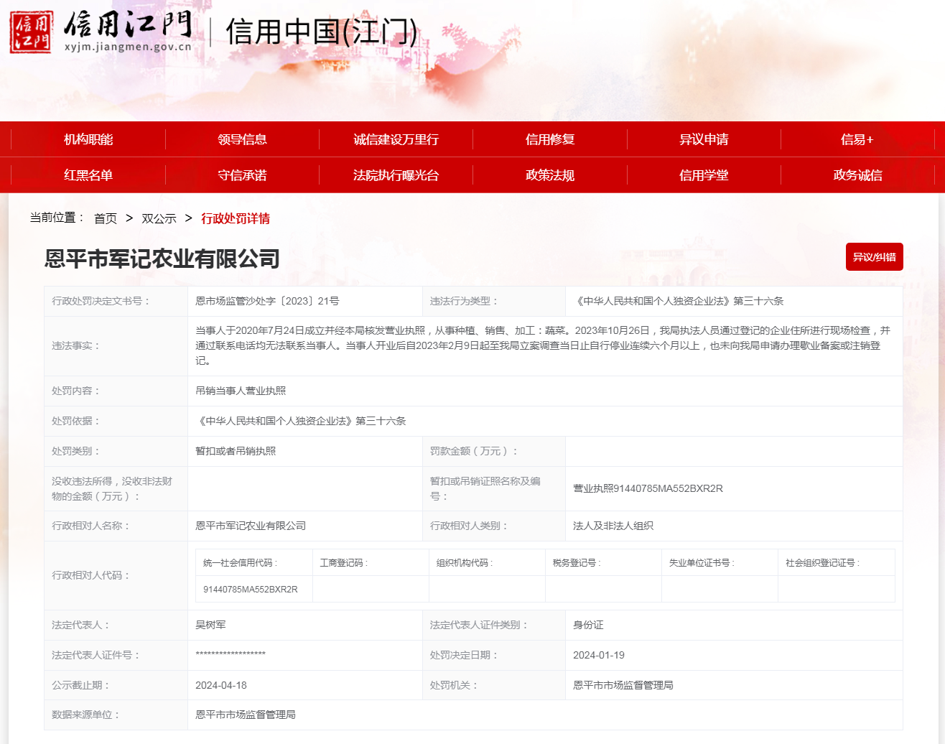Viewport: 945px width, 744px height.
Task: Click the 税务登记号 column header
Action: 577,563
